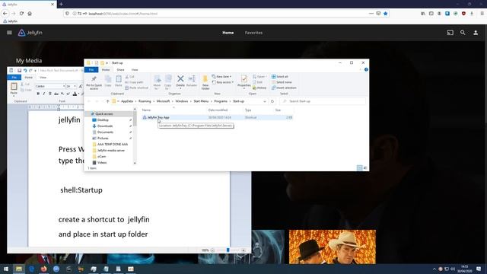Click History in Explorer ribbon
487x274 pixels.
[x=259, y=88]
